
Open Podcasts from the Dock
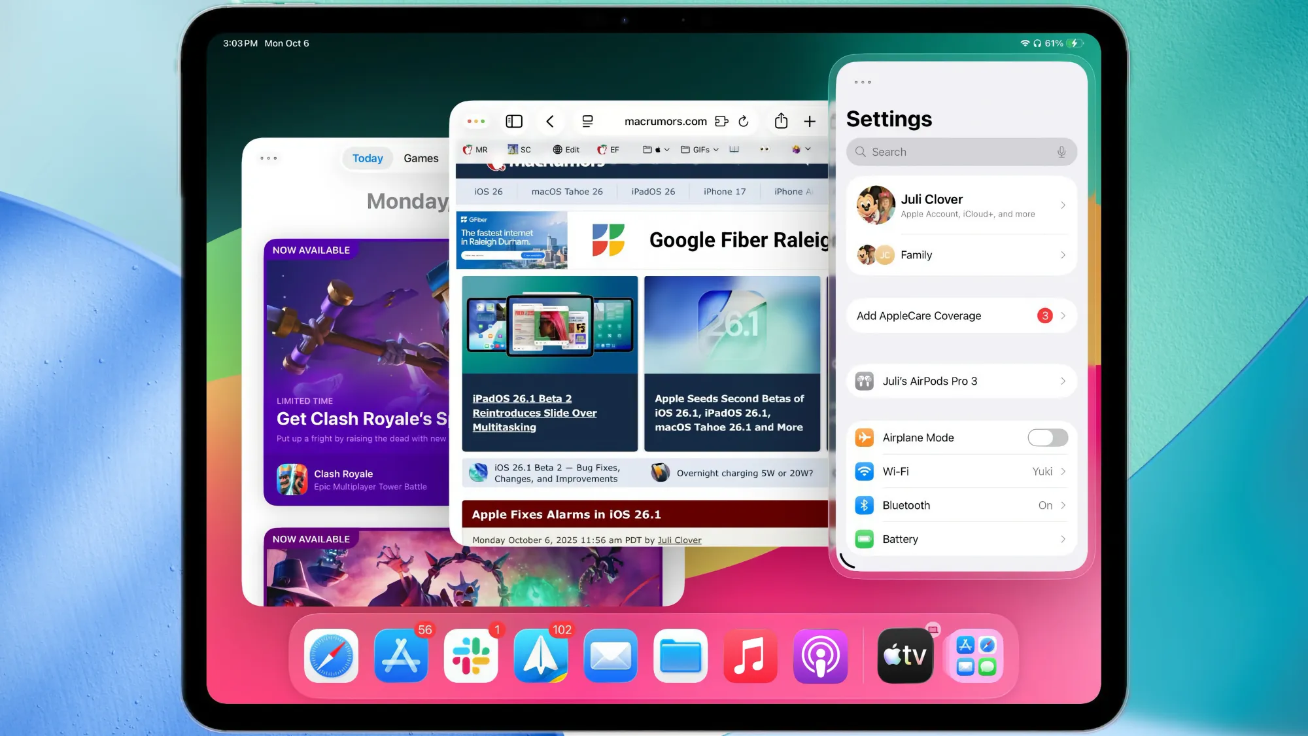click(820, 656)
